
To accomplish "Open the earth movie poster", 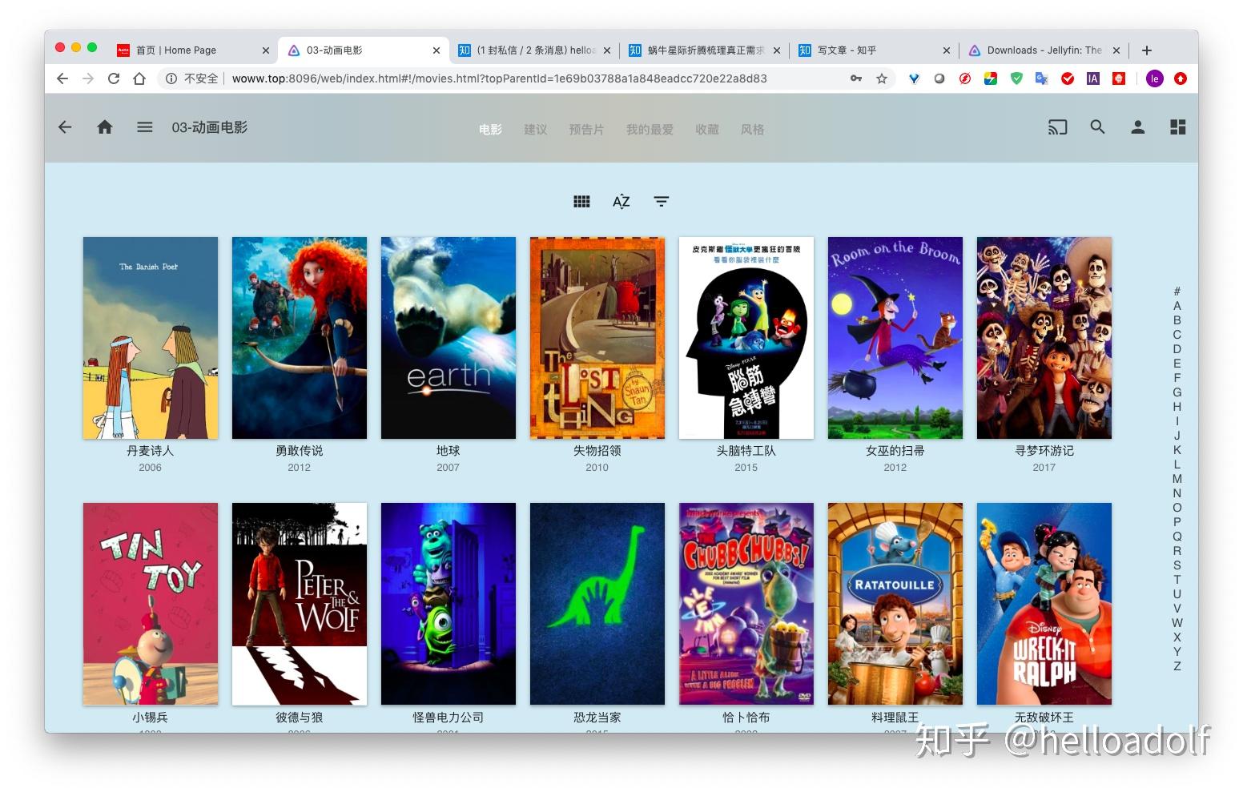I will pyautogui.click(x=449, y=338).
